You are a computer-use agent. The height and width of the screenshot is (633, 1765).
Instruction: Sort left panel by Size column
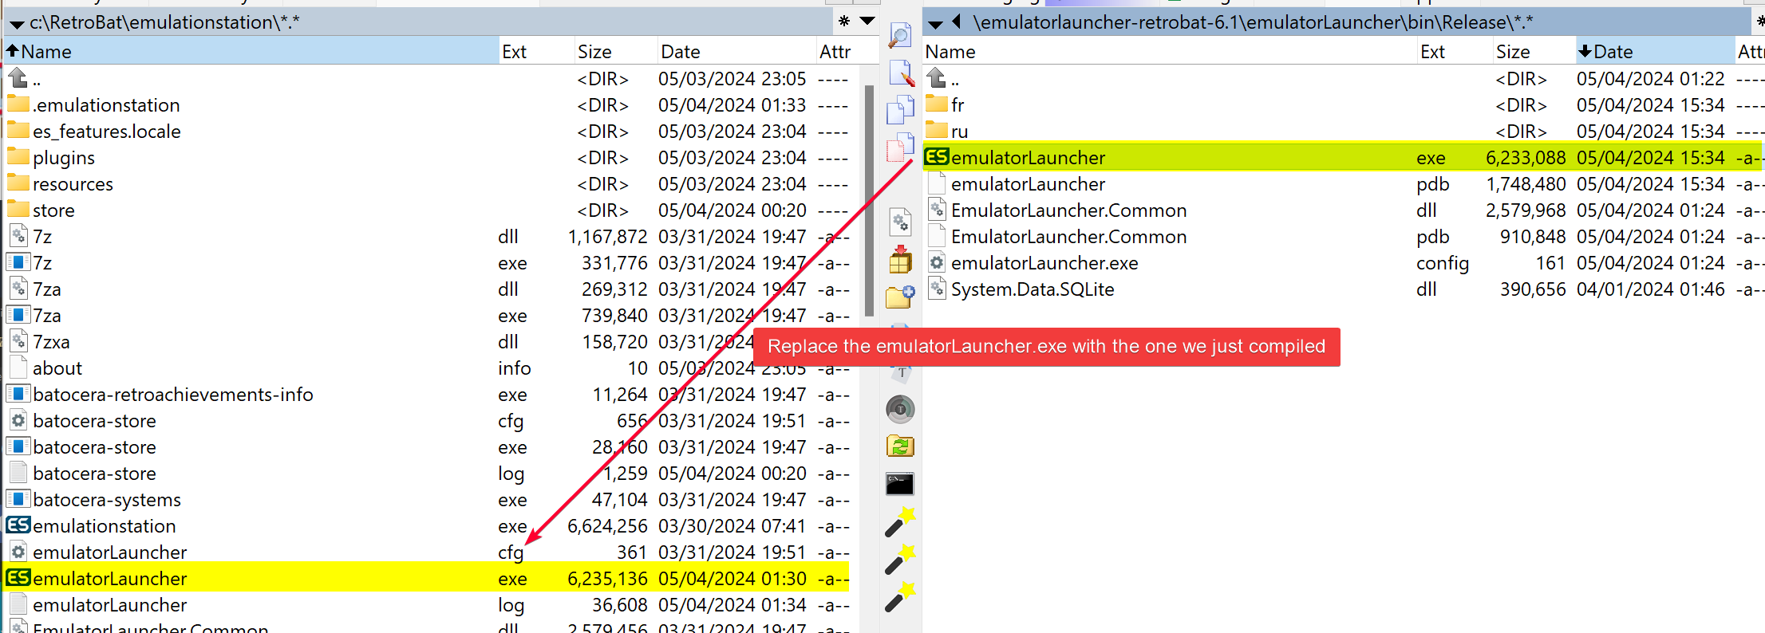coord(615,51)
